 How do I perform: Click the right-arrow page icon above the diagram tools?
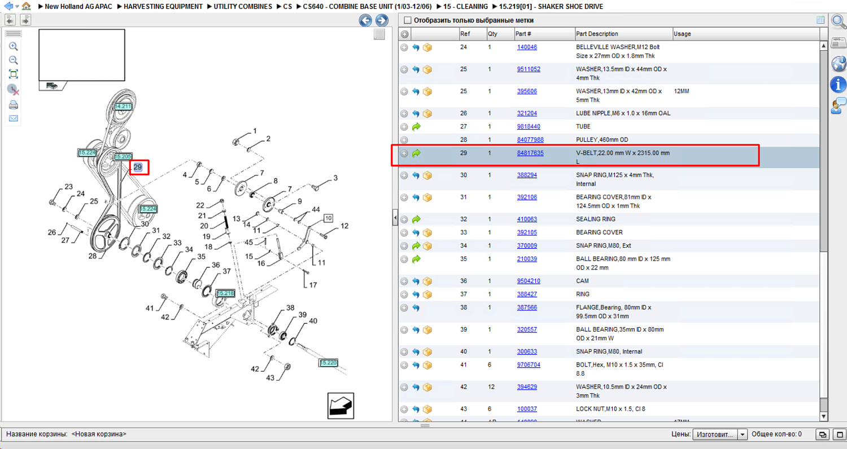point(25,20)
